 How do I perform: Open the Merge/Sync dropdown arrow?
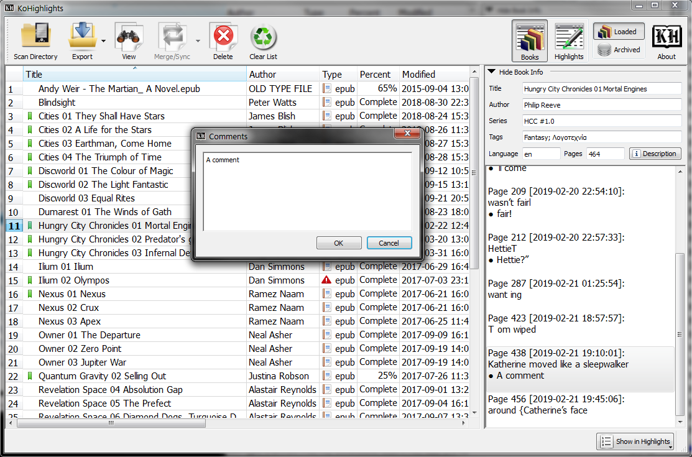pyautogui.click(x=198, y=41)
